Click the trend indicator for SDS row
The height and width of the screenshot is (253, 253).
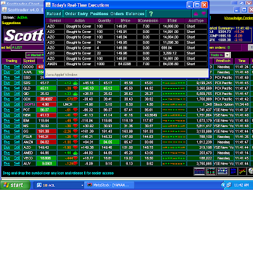click(x=174, y=83)
